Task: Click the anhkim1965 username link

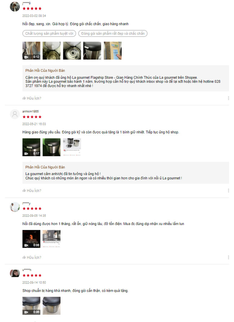Action: pos(30,111)
